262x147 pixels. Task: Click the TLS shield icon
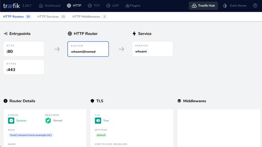tap(92, 101)
